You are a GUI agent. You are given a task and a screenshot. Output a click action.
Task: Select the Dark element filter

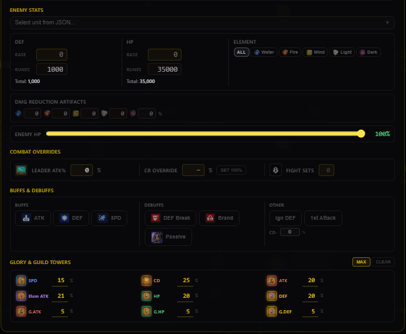(369, 52)
